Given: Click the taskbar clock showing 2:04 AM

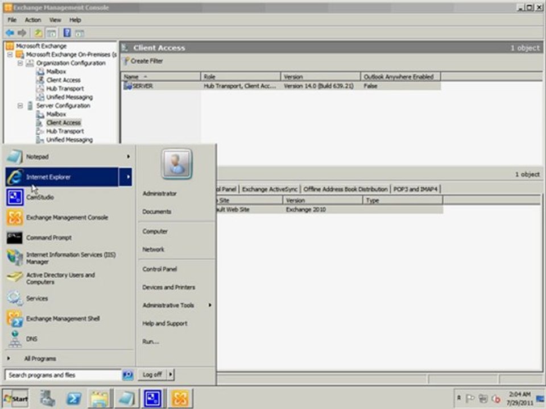Looking at the screenshot, I should (519, 399).
